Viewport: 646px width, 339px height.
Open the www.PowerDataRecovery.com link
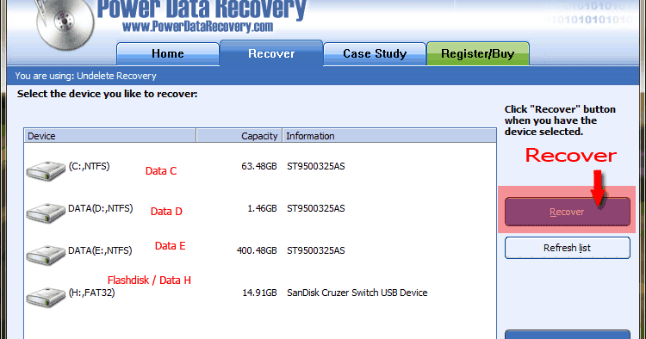click(198, 27)
